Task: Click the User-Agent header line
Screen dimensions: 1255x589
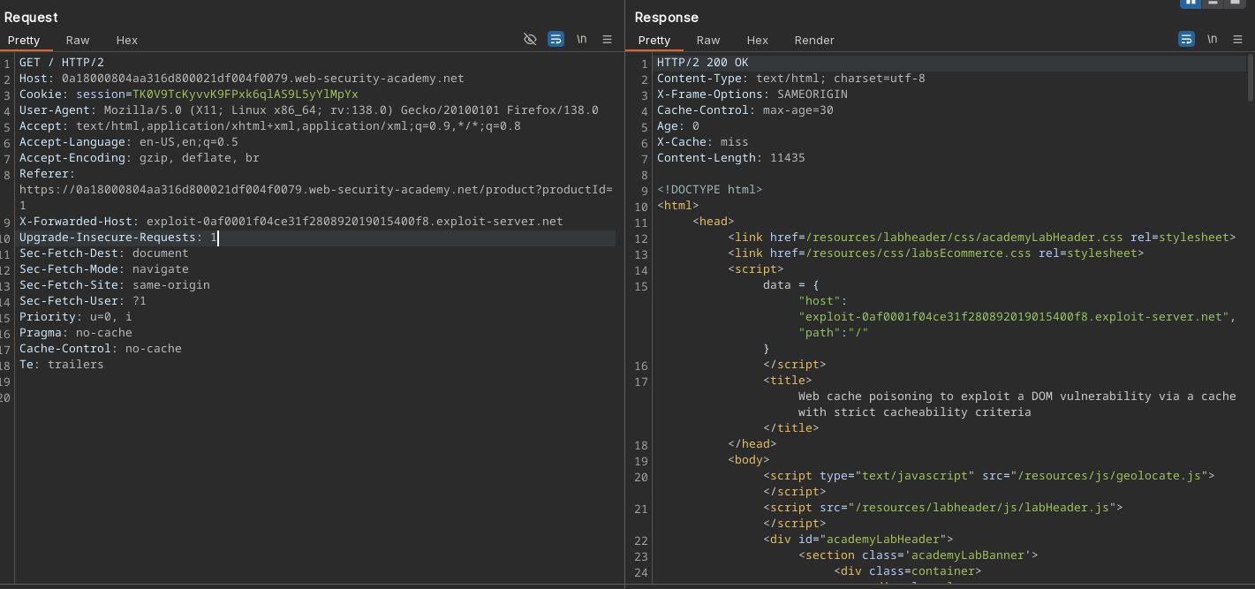Action: click(309, 109)
